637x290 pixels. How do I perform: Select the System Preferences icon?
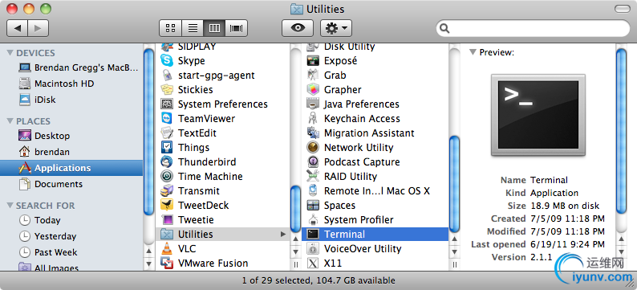167,104
